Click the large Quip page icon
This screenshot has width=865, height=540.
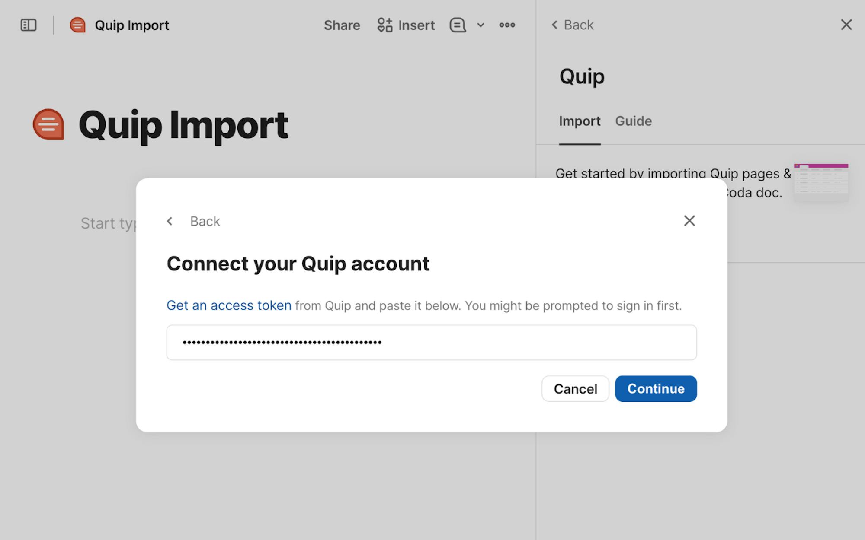[48, 124]
